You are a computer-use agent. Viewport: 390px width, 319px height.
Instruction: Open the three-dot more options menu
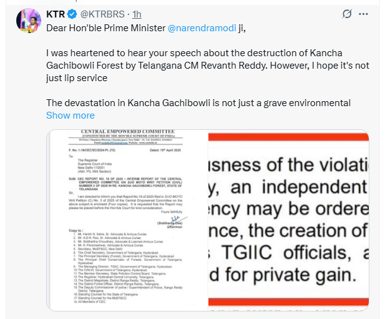pos(363,14)
